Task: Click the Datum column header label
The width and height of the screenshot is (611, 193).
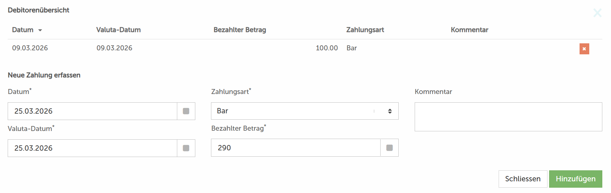Action: [23, 30]
